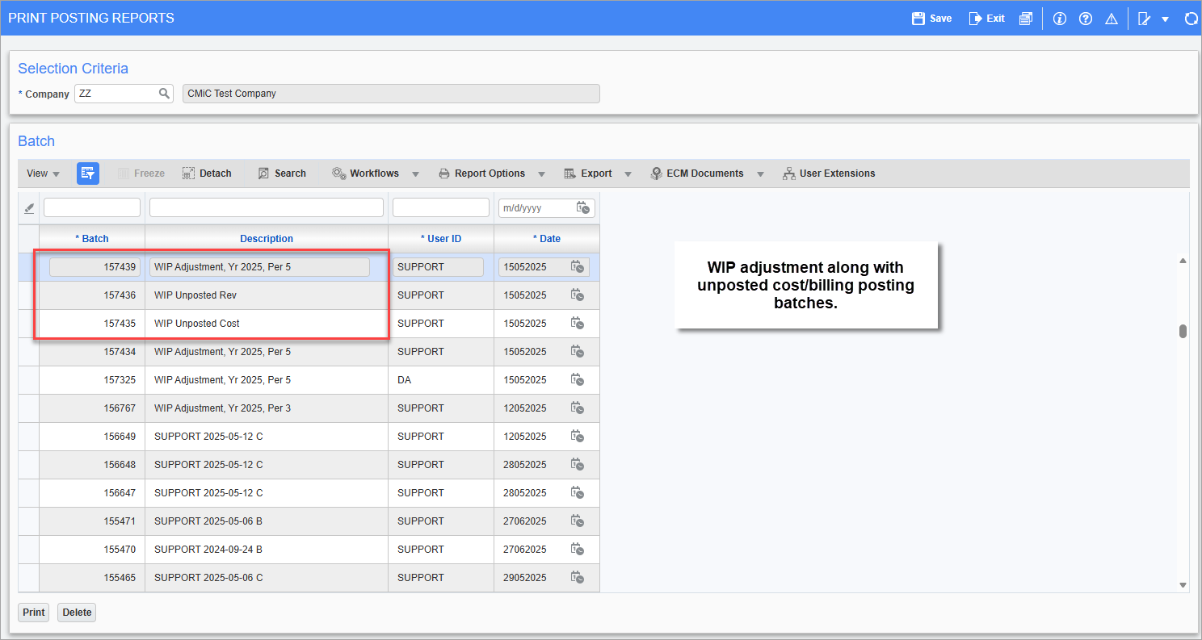Sort by the Description column header

tap(267, 239)
